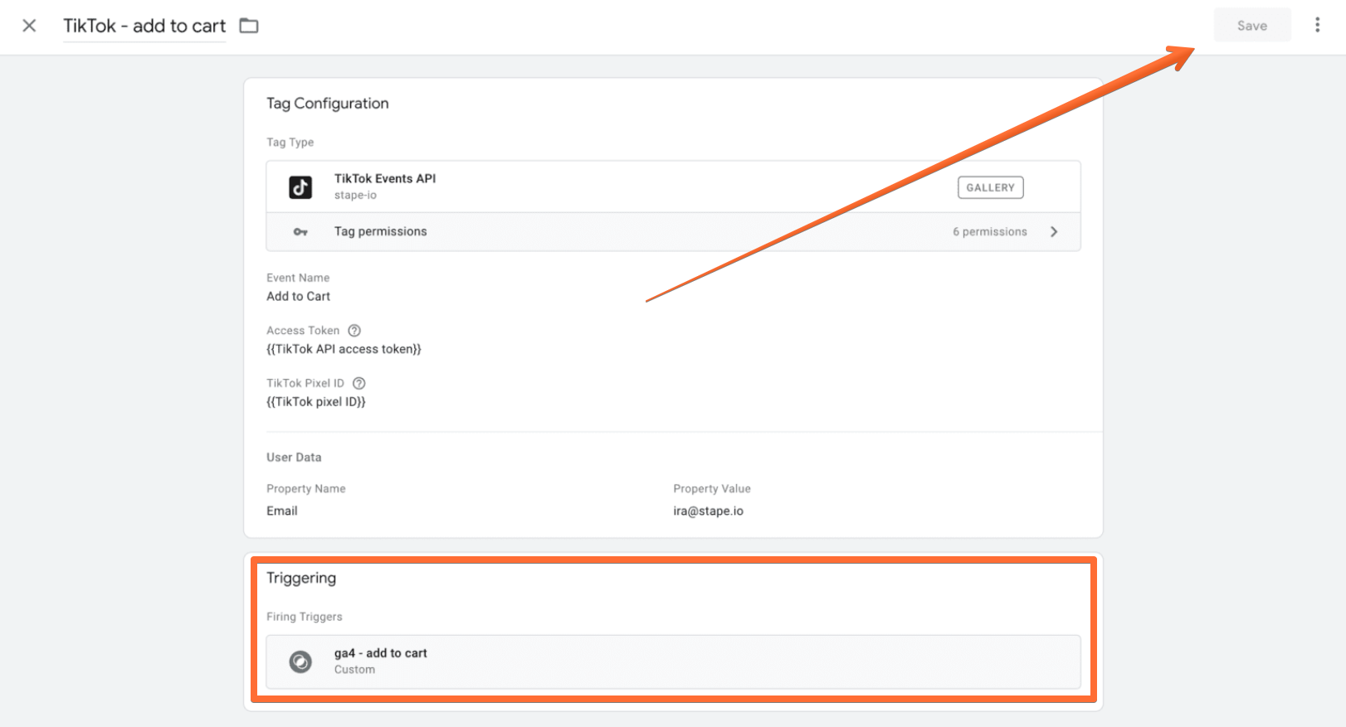Screen dimensions: 1346x727
Task: Open the TikTok Events API tag type row
Action: point(673,187)
